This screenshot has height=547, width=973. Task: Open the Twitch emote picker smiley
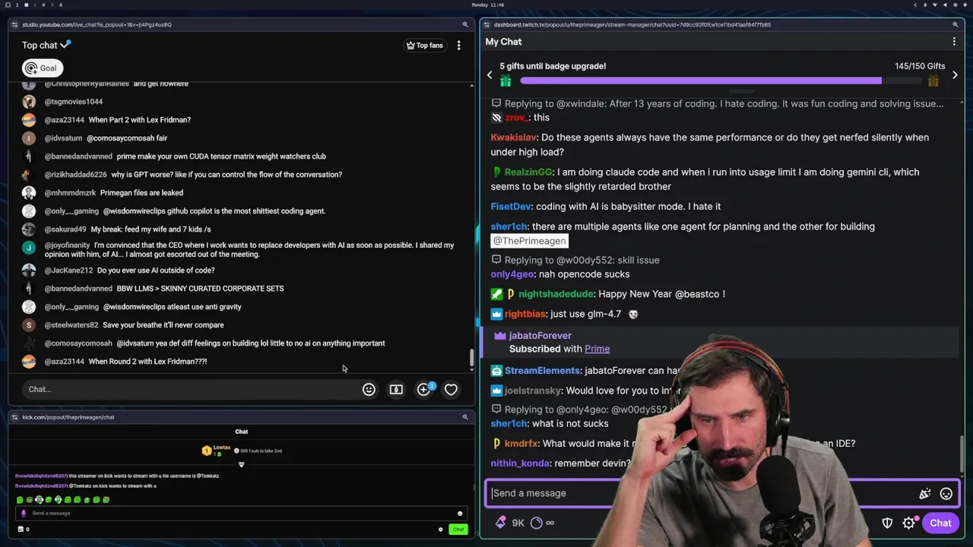pos(946,494)
